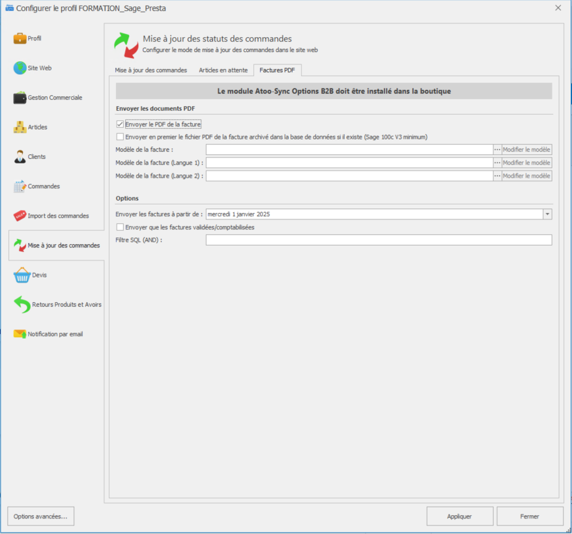This screenshot has width=572, height=534.
Task: Switch to Mise à jour des commandes tab
Action: (x=150, y=70)
